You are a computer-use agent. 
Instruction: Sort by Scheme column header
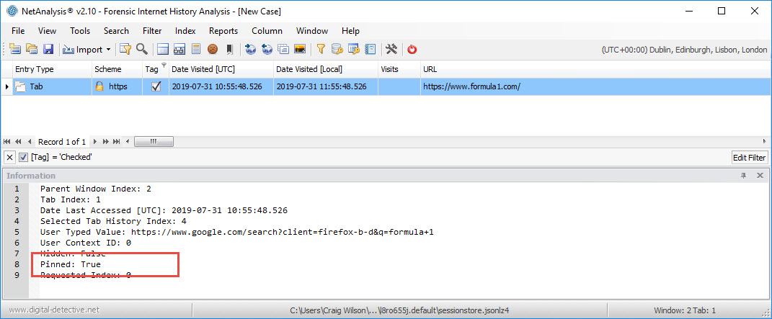pos(117,69)
